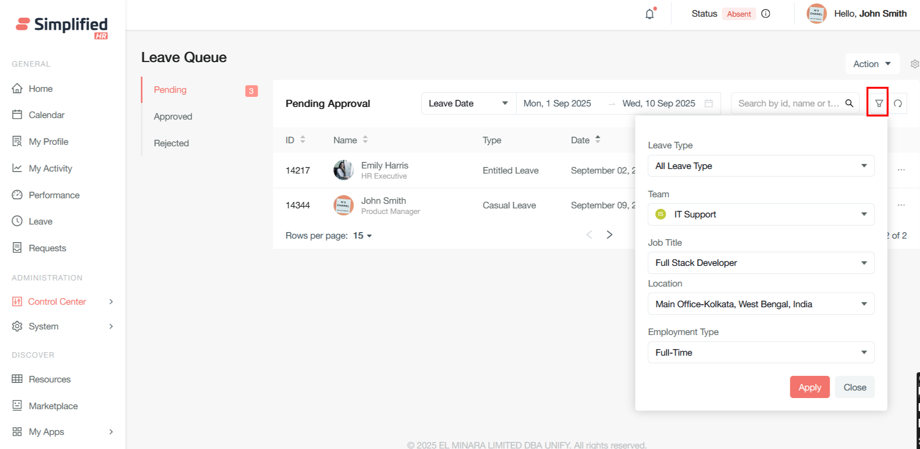920x449 pixels.
Task: Sort the table by ID column
Action: [303, 140]
